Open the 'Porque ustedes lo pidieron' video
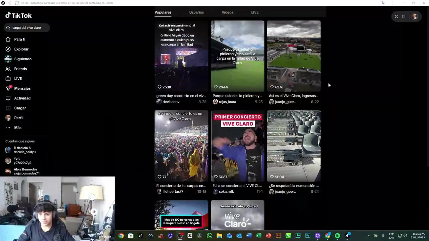The width and height of the screenshot is (429, 241). click(238, 56)
